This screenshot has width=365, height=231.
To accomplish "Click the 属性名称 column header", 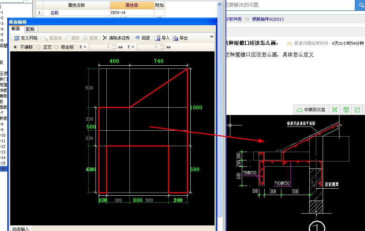I will coord(76,5).
